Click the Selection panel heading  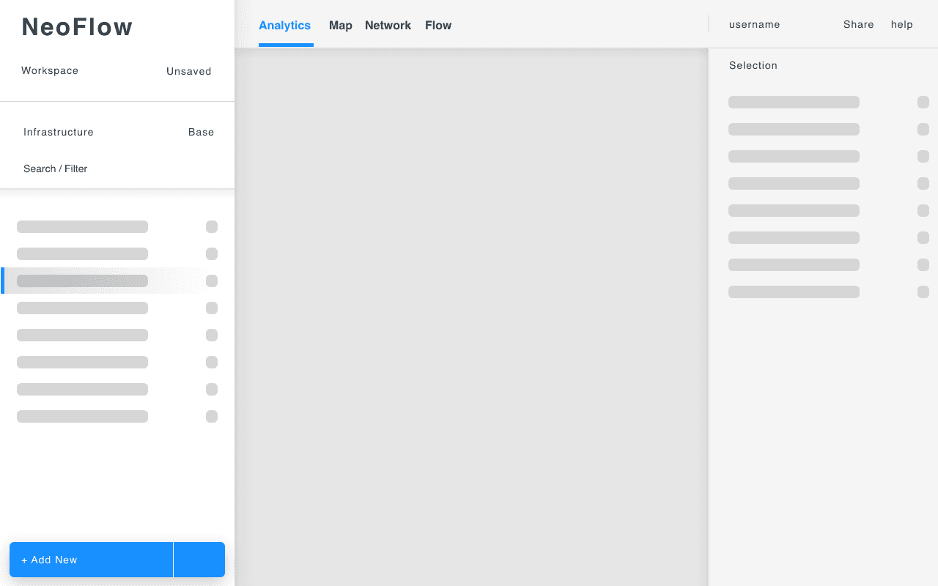point(753,66)
